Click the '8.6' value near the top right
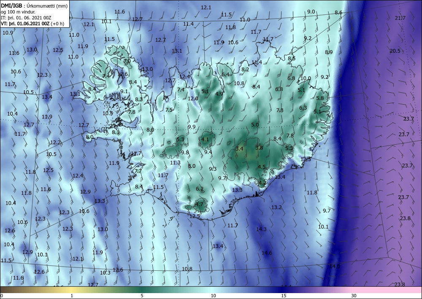The width and height of the screenshot is (422, 299). pyautogui.click(x=338, y=12)
